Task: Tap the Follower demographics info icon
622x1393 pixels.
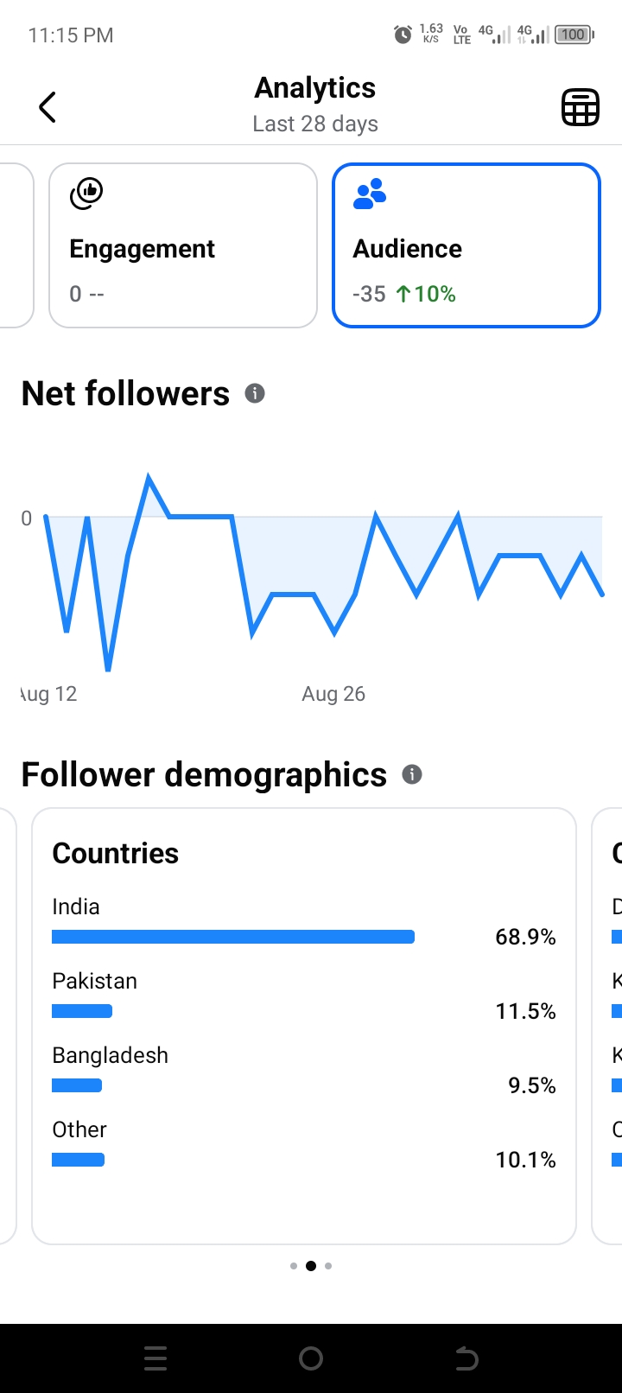Action: point(412,774)
